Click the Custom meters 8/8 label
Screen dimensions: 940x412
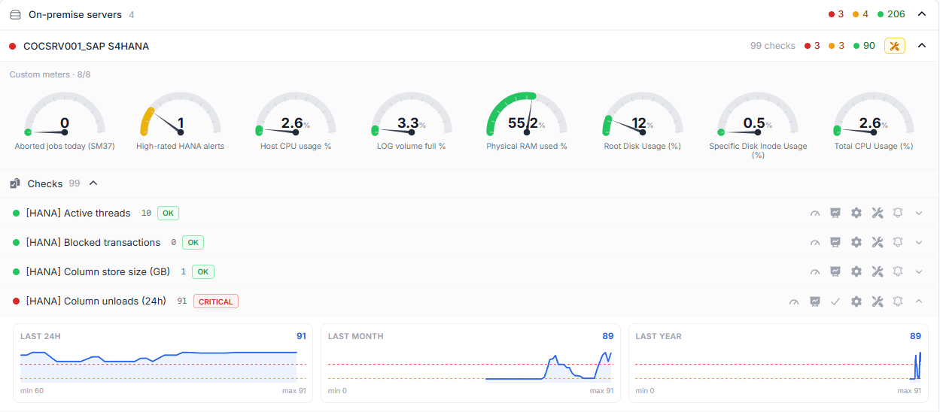pyautogui.click(x=50, y=74)
